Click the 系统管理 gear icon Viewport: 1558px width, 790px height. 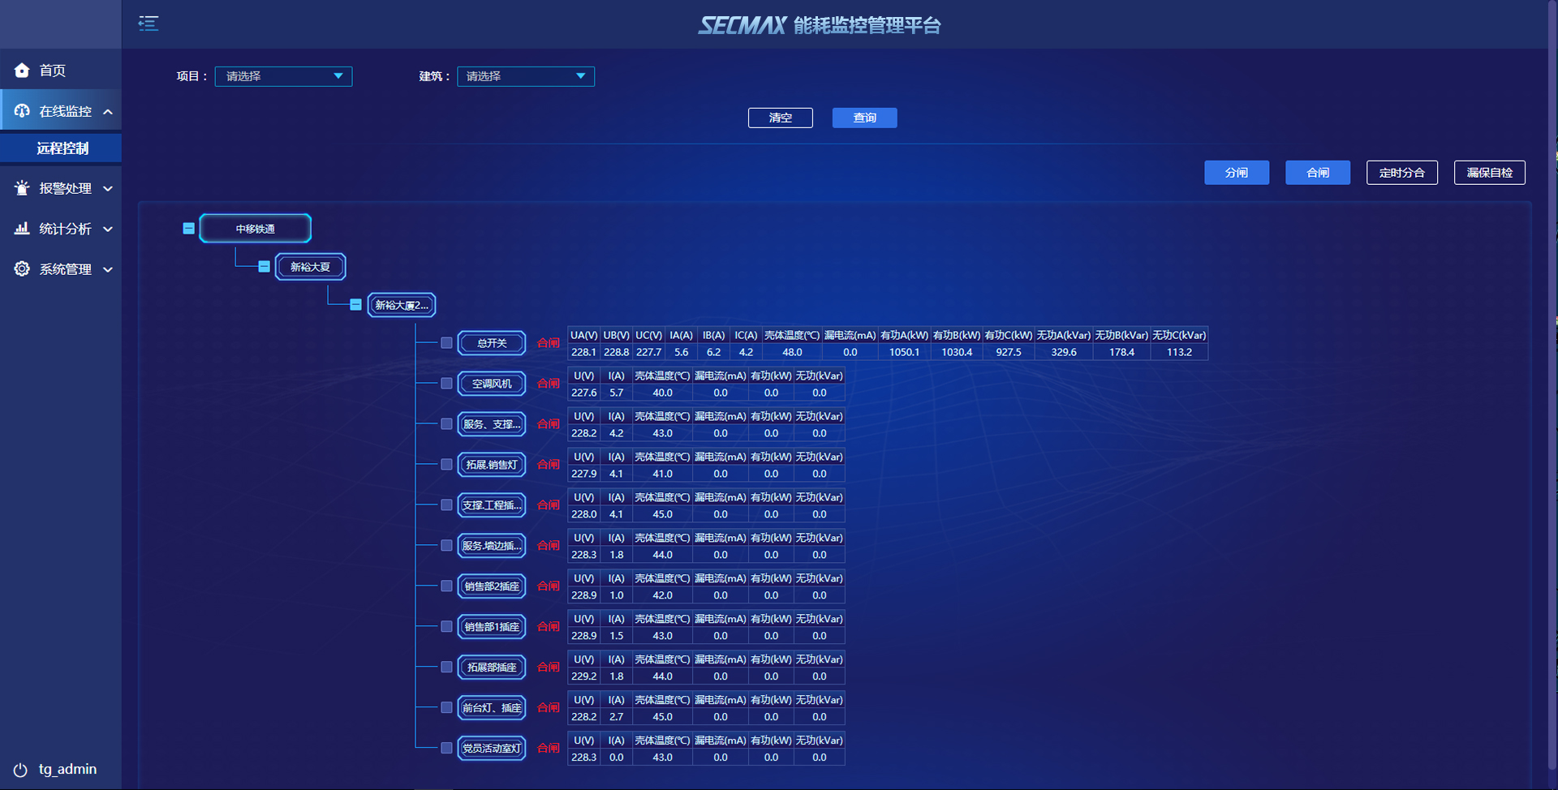22,269
